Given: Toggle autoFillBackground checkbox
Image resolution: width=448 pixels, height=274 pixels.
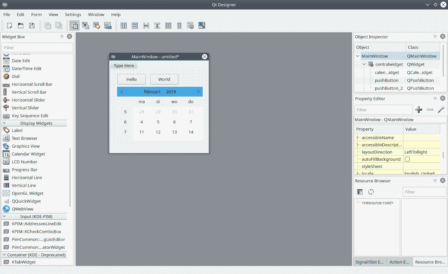Looking at the screenshot, I should point(407,159).
